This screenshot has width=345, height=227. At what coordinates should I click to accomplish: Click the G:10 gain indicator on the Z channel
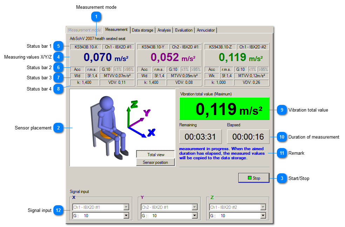tap(241, 69)
